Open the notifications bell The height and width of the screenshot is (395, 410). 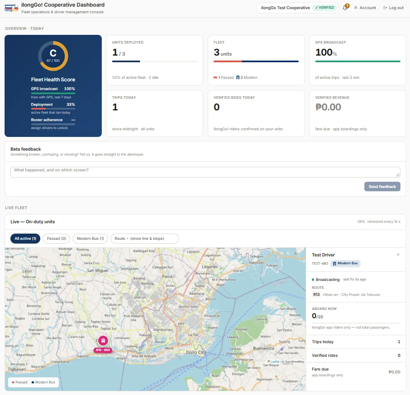coord(346,7)
